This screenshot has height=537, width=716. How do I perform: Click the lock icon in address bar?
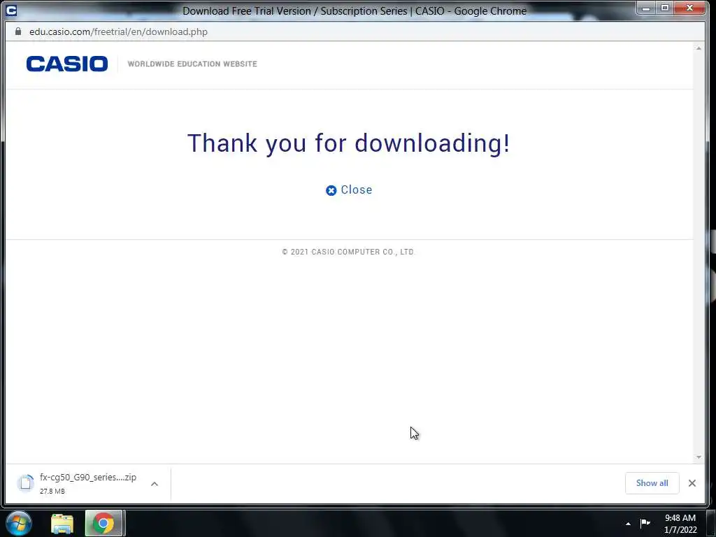(x=18, y=31)
